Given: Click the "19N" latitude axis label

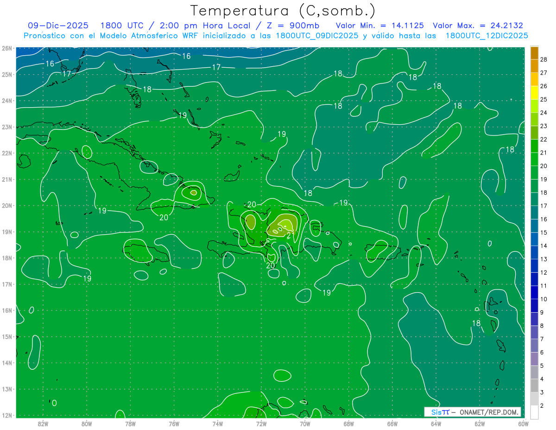Looking at the screenshot, I should pyautogui.click(x=7, y=232).
